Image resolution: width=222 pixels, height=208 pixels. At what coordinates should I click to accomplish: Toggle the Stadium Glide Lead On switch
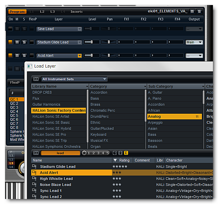pos(10,42)
